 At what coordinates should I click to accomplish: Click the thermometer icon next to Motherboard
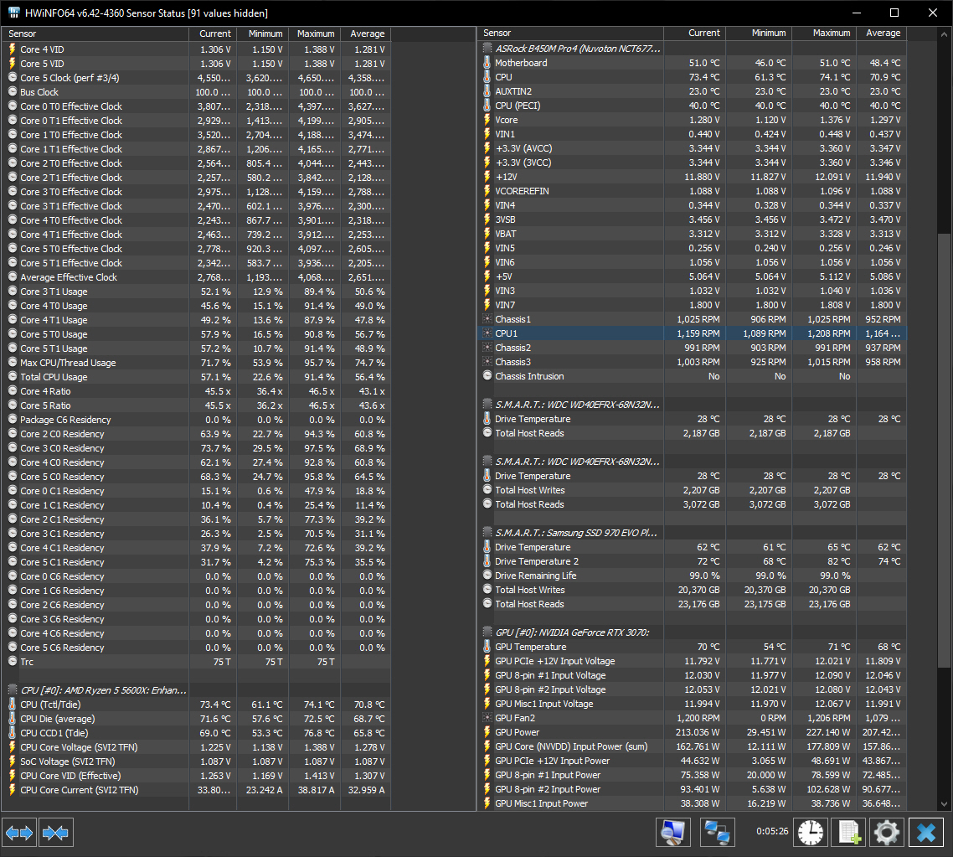(487, 63)
